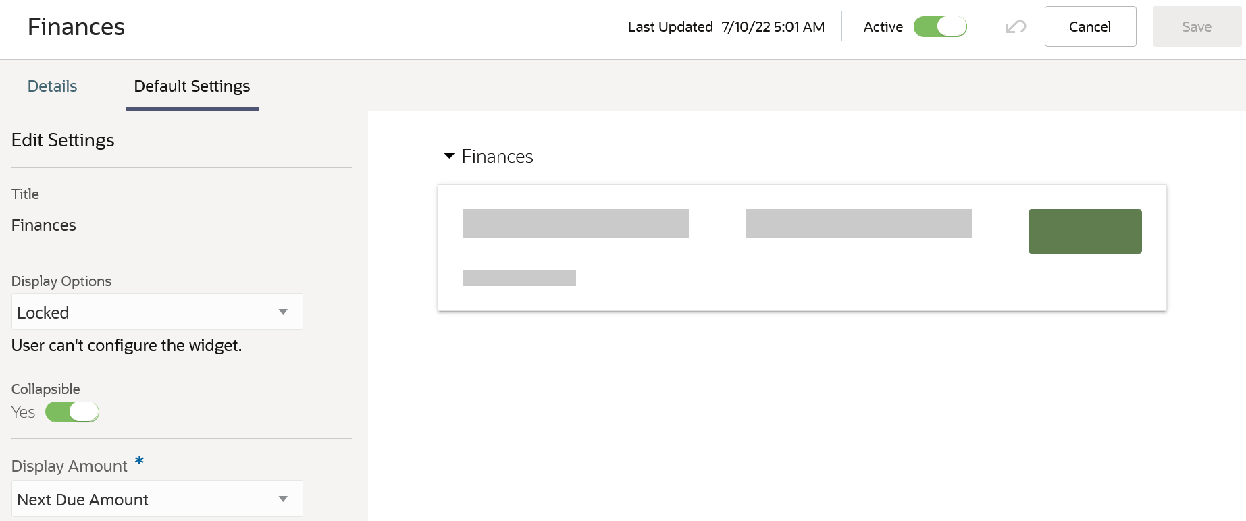This screenshot has width=1246, height=521.
Task: Turn off the Collapsible toggle
Action: point(72,412)
